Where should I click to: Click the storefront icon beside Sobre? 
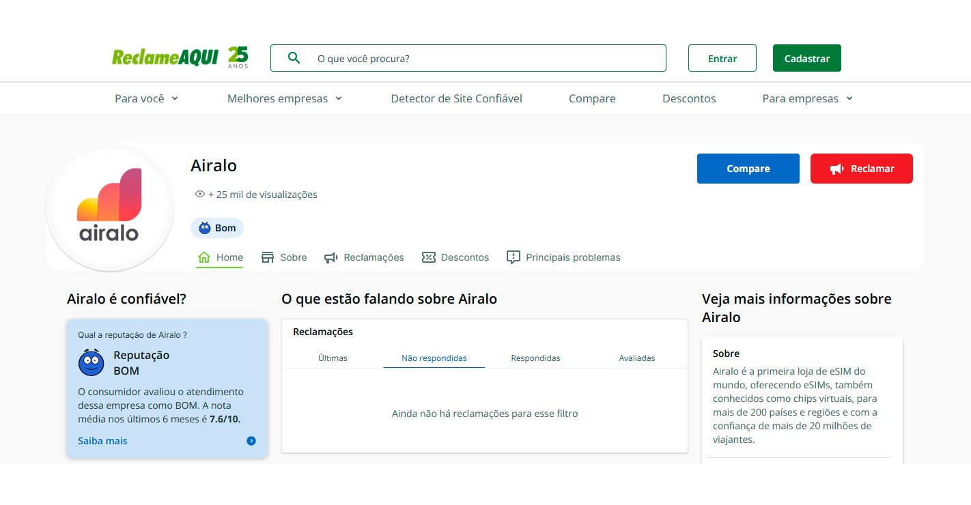(x=267, y=257)
